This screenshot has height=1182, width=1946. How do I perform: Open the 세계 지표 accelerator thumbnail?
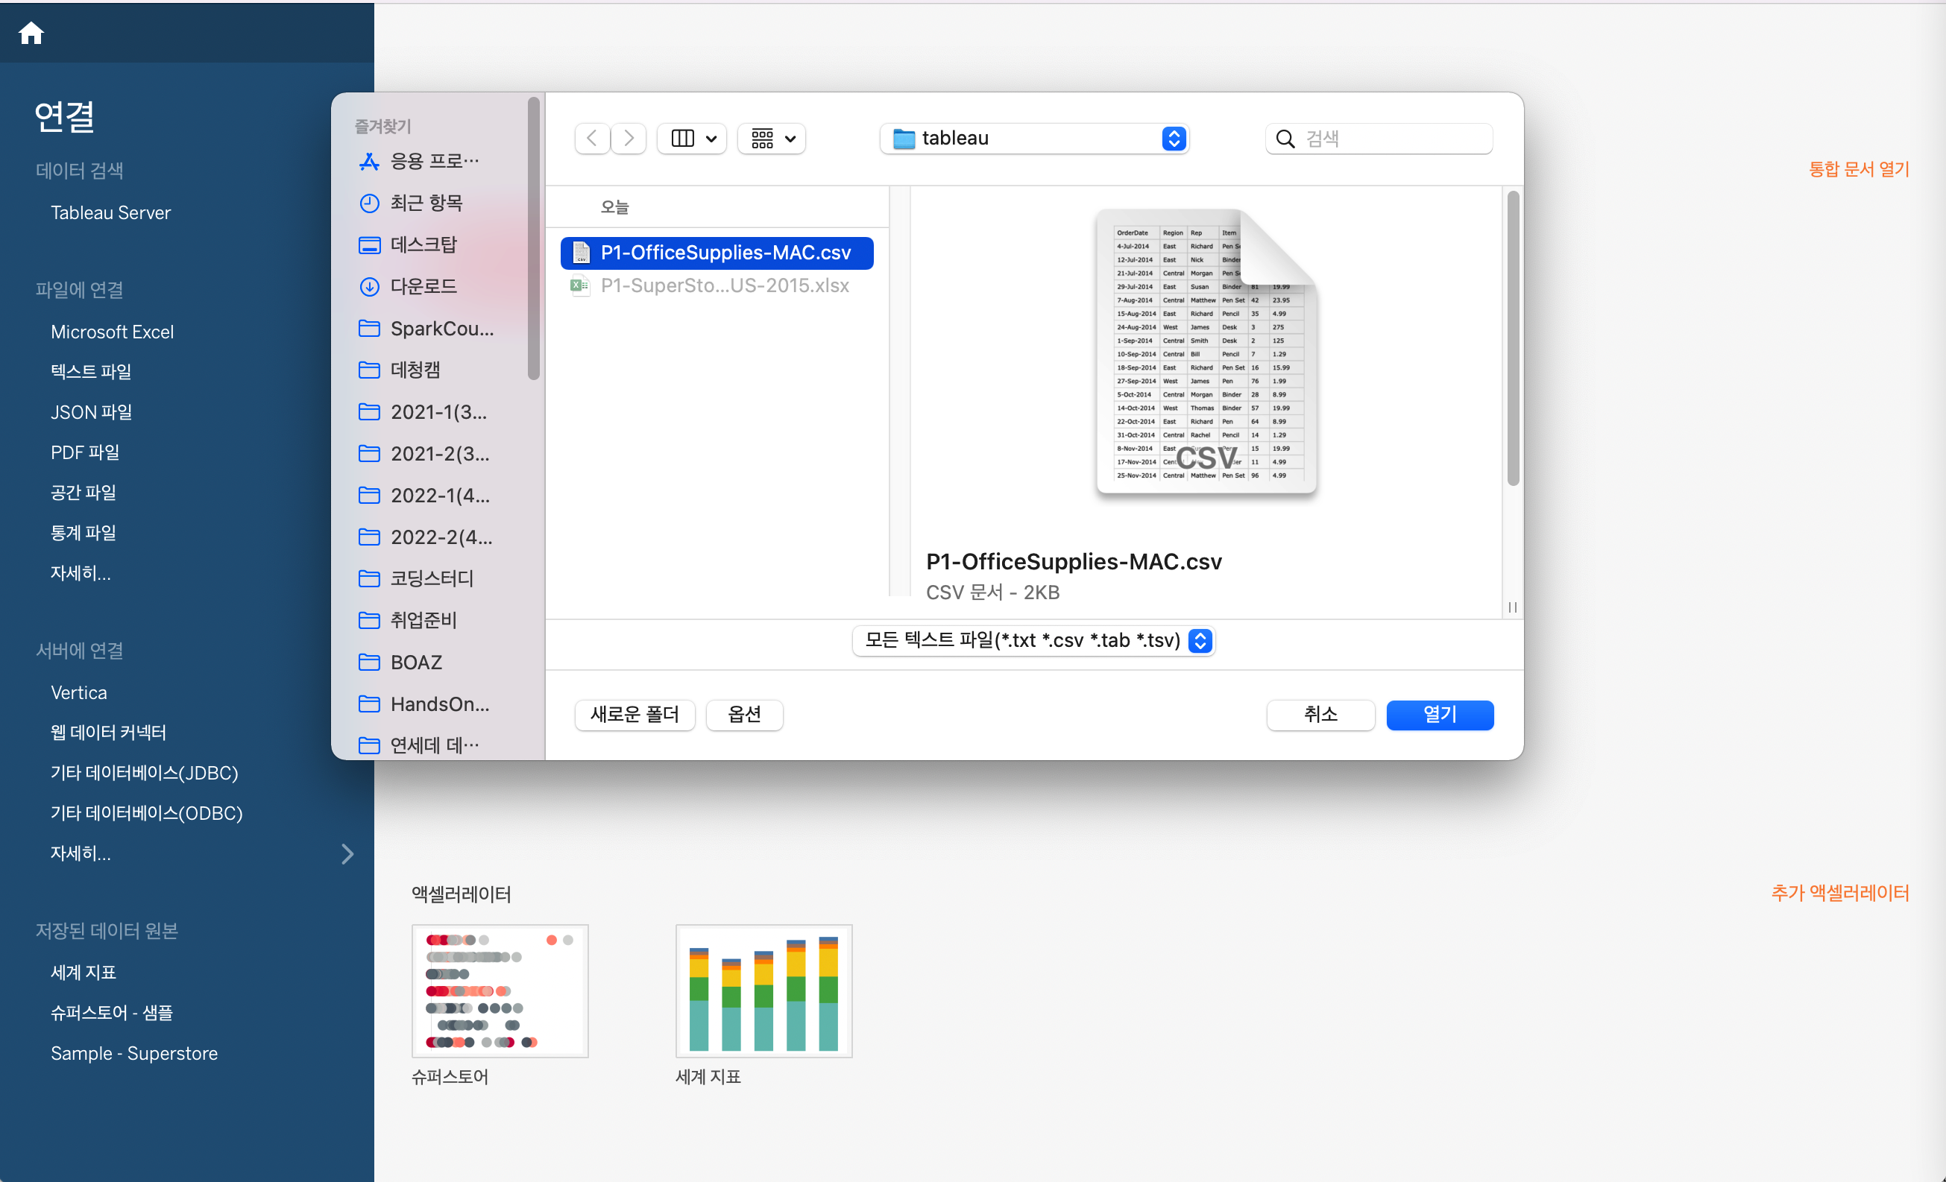(x=763, y=991)
